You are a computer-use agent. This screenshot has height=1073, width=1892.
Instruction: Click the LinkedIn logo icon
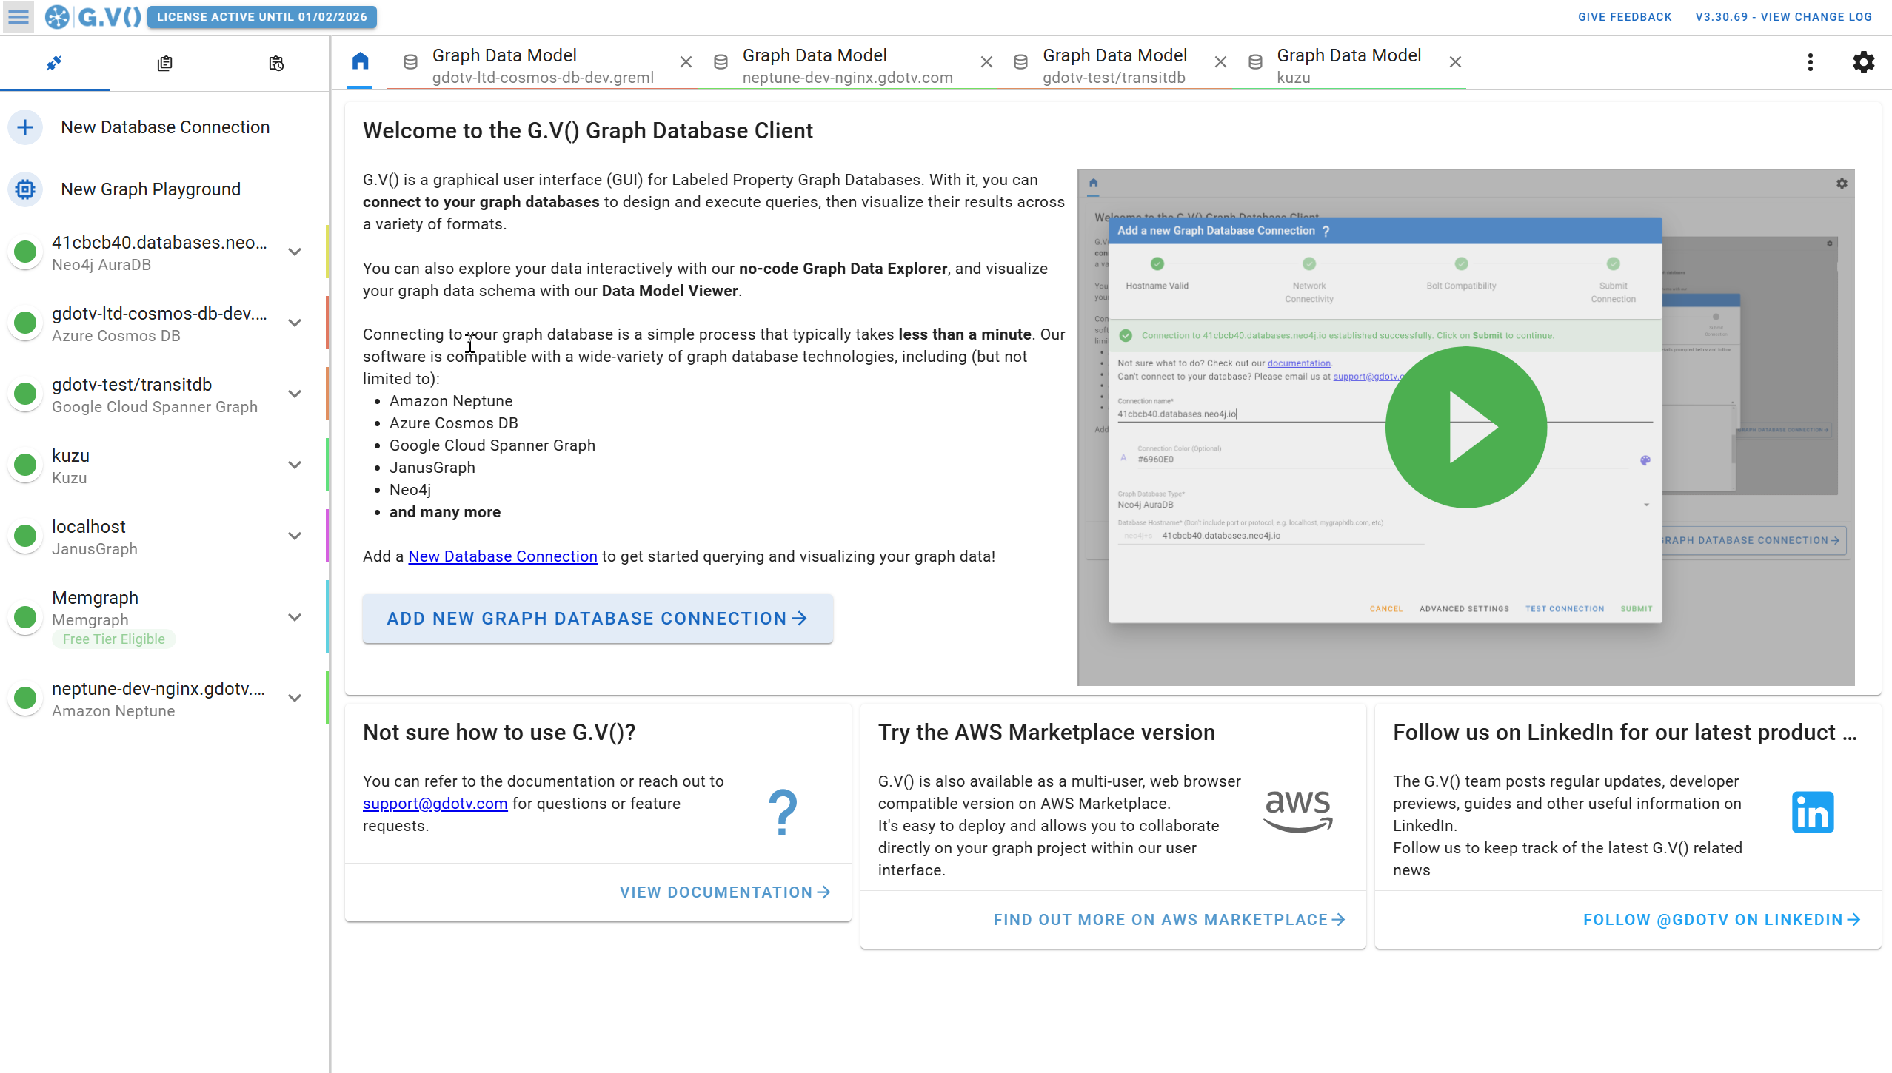pos(1813,813)
